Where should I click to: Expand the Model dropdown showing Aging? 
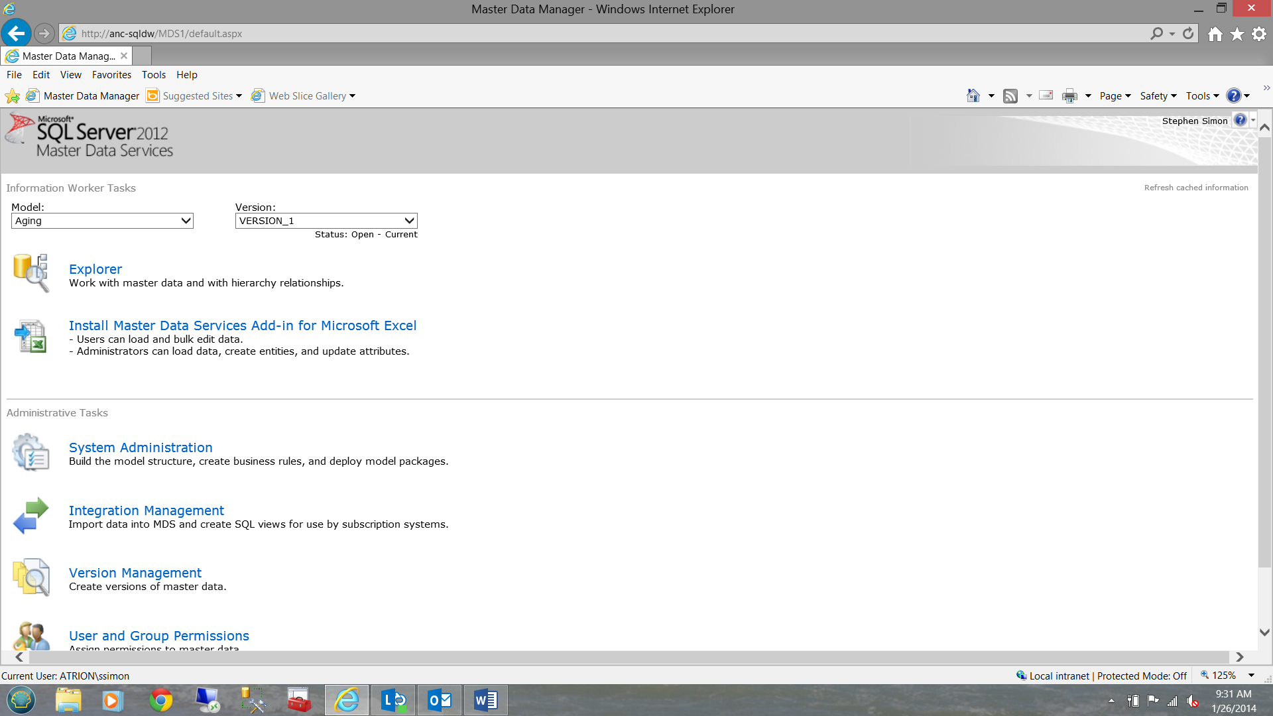coord(102,221)
